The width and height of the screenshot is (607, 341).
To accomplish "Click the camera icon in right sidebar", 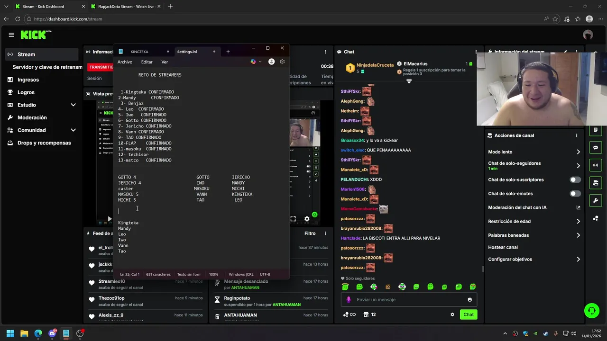I will tap(596, 183).
